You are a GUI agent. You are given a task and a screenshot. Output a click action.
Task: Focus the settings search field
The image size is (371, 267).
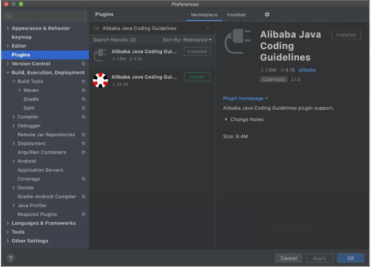(45, 16)
